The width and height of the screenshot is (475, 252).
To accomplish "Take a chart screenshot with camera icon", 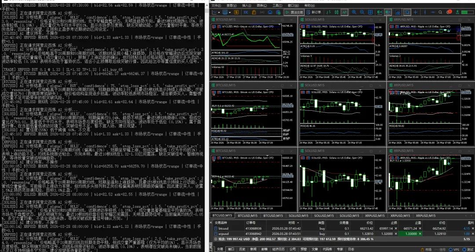I will pos(398,12).
